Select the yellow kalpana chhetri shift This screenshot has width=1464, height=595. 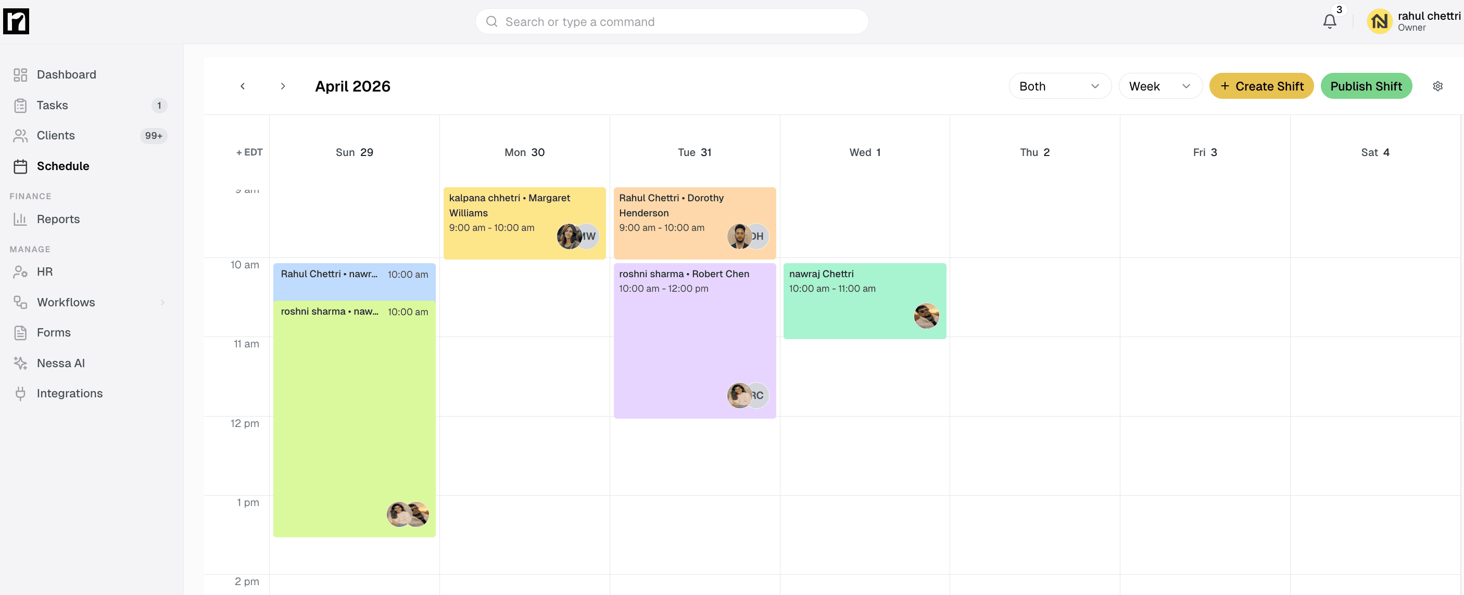coord(523,222)
